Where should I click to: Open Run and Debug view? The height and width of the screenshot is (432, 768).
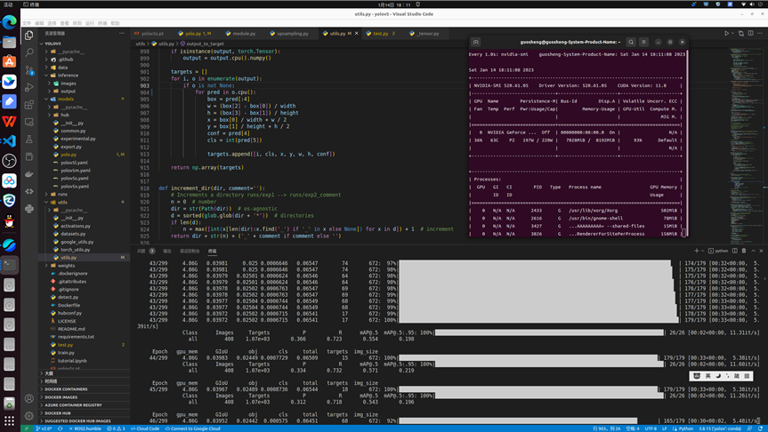[x=29, y=87]
